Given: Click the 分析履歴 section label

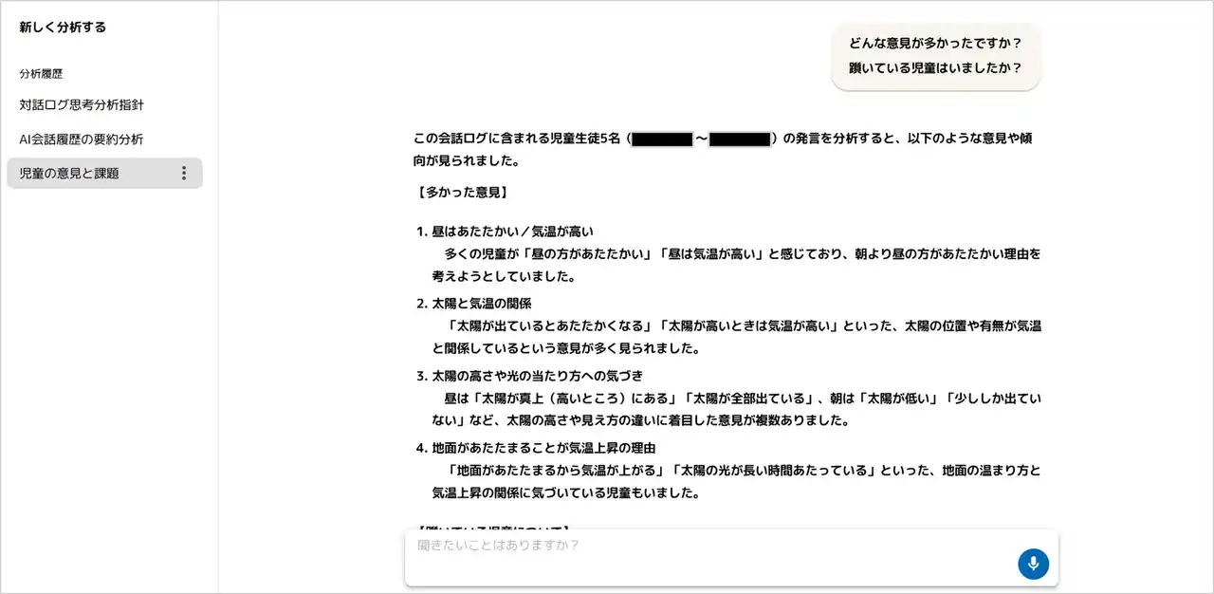Looking at the screenshot, I should tap(41, 73).
